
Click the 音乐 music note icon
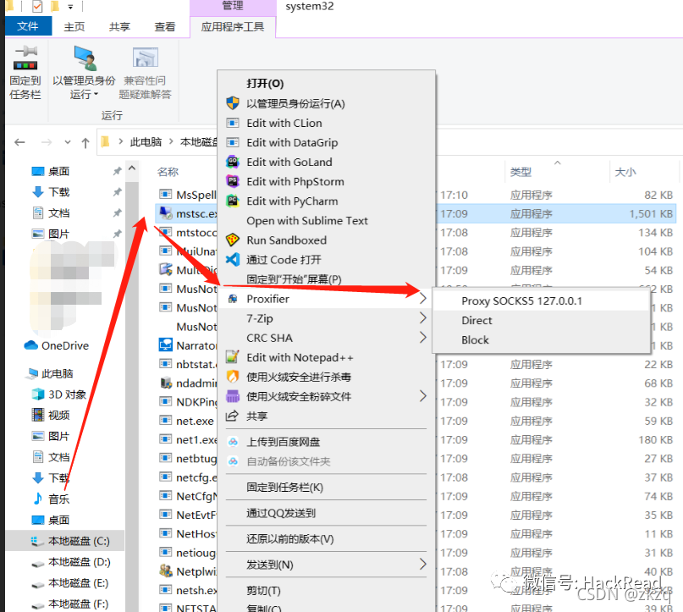pyautogui.click(x=38, y=499)
